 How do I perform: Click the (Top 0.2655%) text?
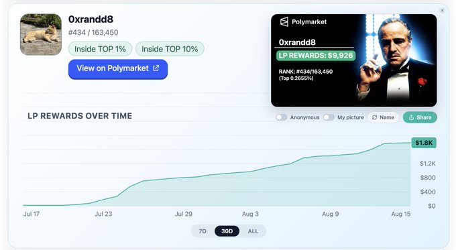(x=296, y=78)
